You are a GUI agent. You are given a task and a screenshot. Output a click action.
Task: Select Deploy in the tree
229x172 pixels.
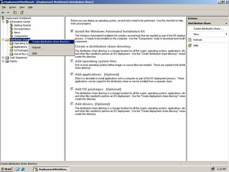click(x=13, y=61)
